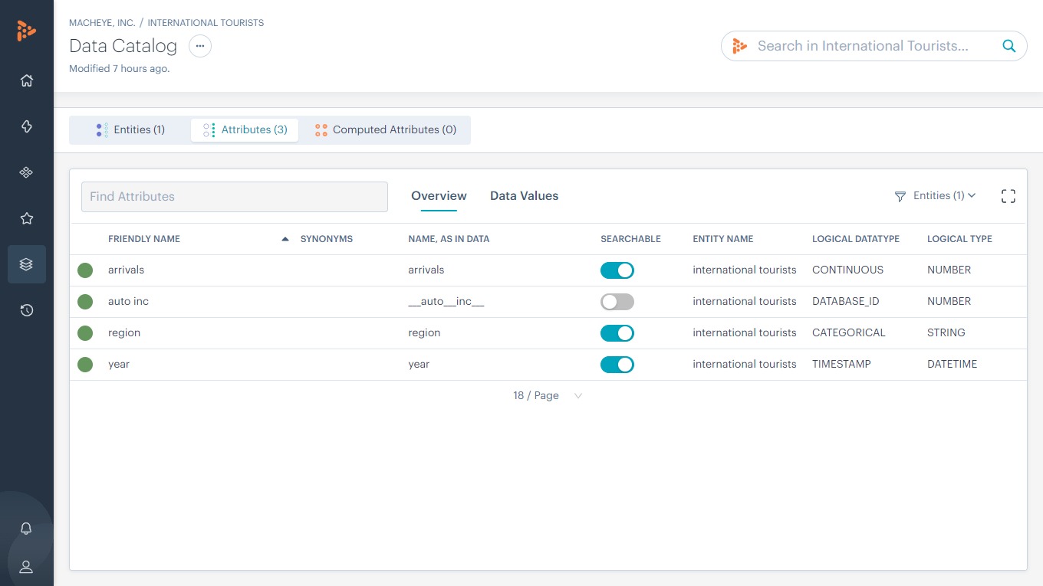Open the 18 / Page size dropdown
Image resolution: width=1043 pixels, height=586 pixels.
coord(548,396)
